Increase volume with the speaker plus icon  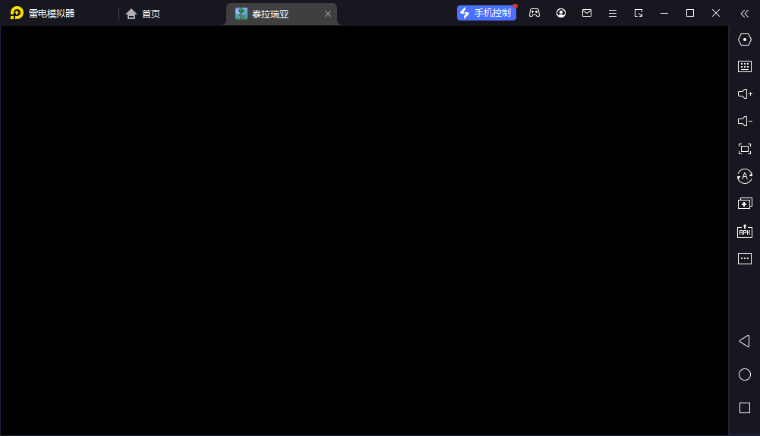[745, 93]
